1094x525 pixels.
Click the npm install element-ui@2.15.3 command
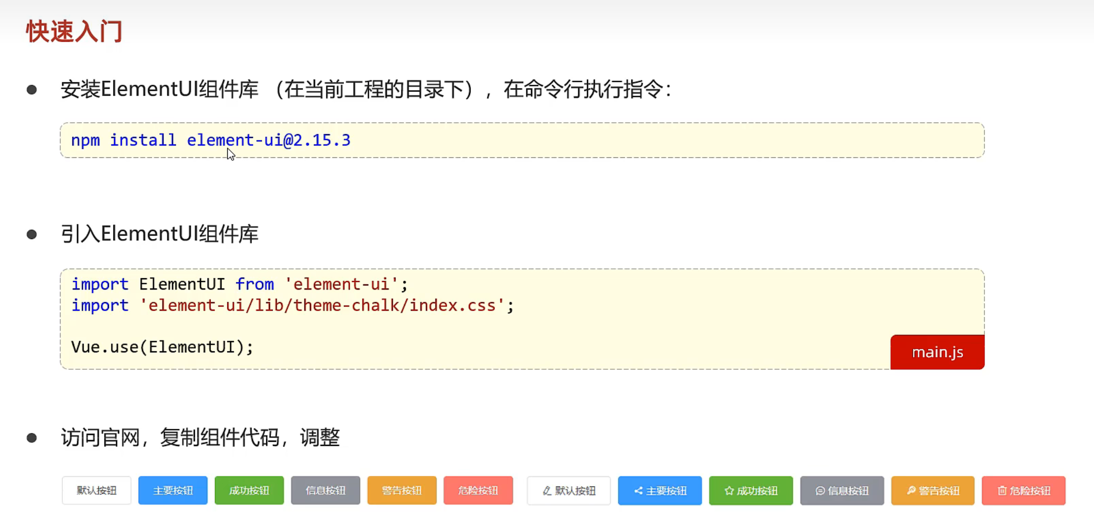[x=211, y=140]
